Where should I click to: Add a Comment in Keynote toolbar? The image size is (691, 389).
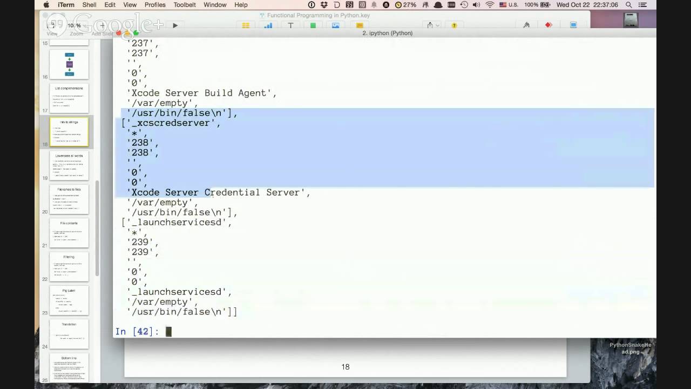pyautogui.click(x=360, y=25)
